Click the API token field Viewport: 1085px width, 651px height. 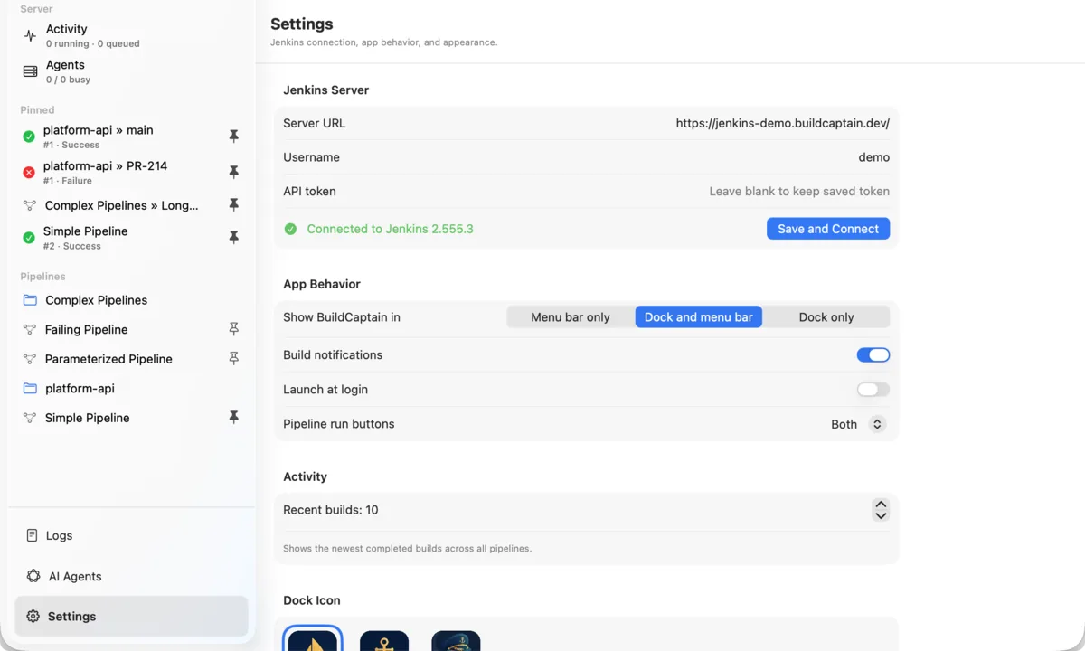586,192
